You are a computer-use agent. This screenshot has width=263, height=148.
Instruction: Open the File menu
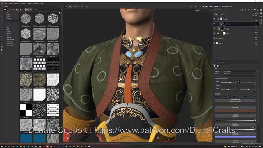coord(2,4)
